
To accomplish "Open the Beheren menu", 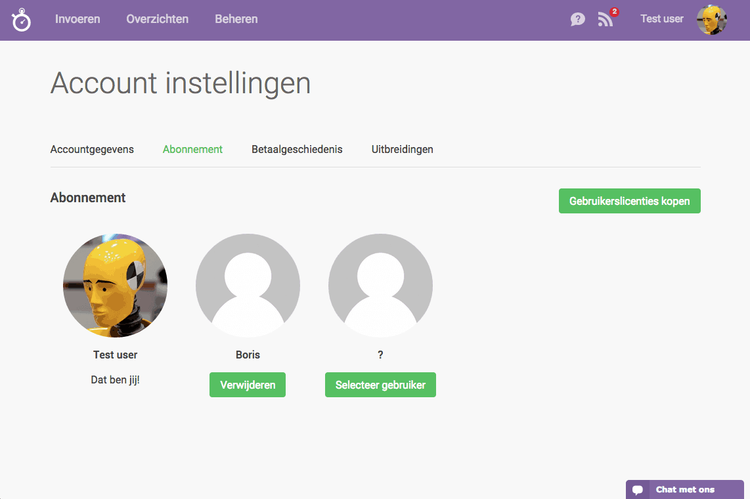I will click(236, 19).
